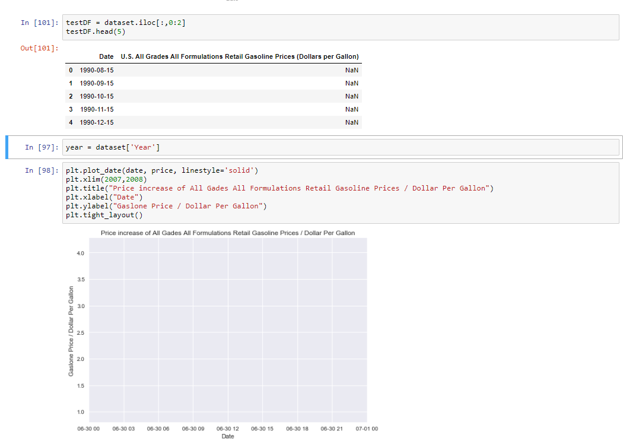This screenshot has height=447, width=623.
Task: Select the In [97] year code cell
Action: point(341,148)
